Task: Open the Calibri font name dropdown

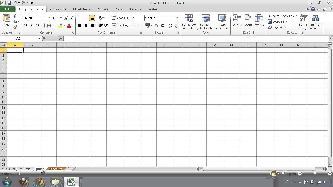Action: coord(50,18)
